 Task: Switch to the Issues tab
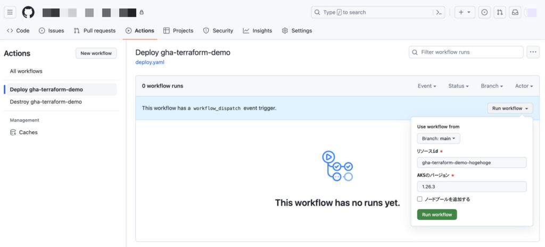(x=52, y=30)
